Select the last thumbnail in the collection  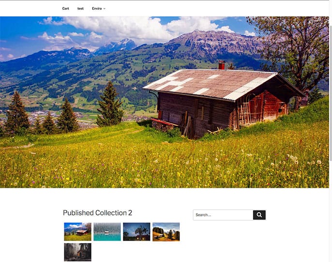pos(78,252)
